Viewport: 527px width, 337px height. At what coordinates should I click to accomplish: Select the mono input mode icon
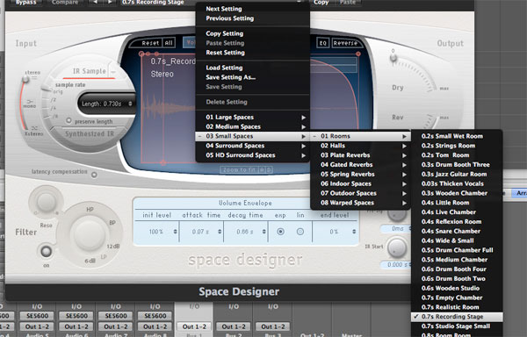30,102
